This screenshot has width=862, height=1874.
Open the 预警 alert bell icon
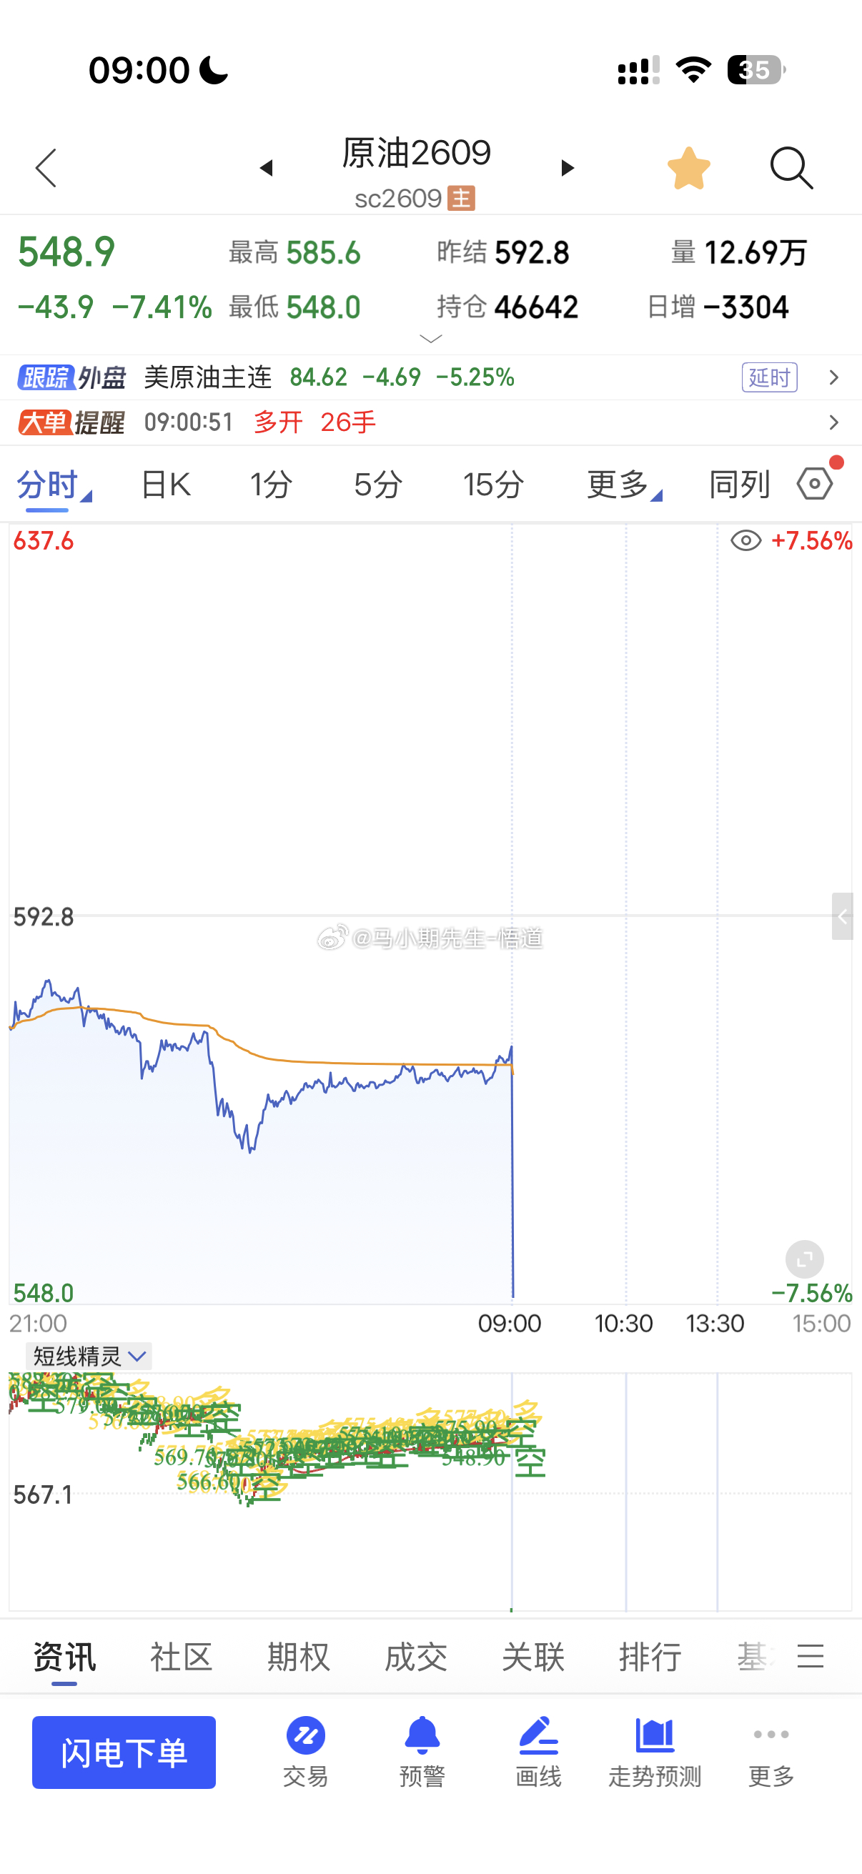pyautogui.click(x=422, y=1752)
